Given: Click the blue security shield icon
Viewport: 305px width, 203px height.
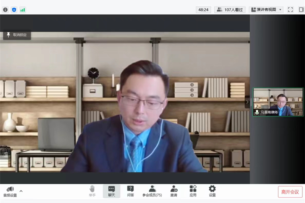Looking at the screenshot, I should (x=14, y=10).
